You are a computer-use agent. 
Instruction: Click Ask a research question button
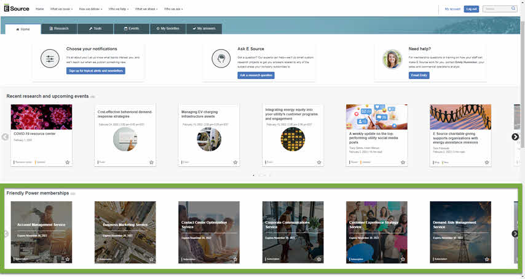[256, 75]
